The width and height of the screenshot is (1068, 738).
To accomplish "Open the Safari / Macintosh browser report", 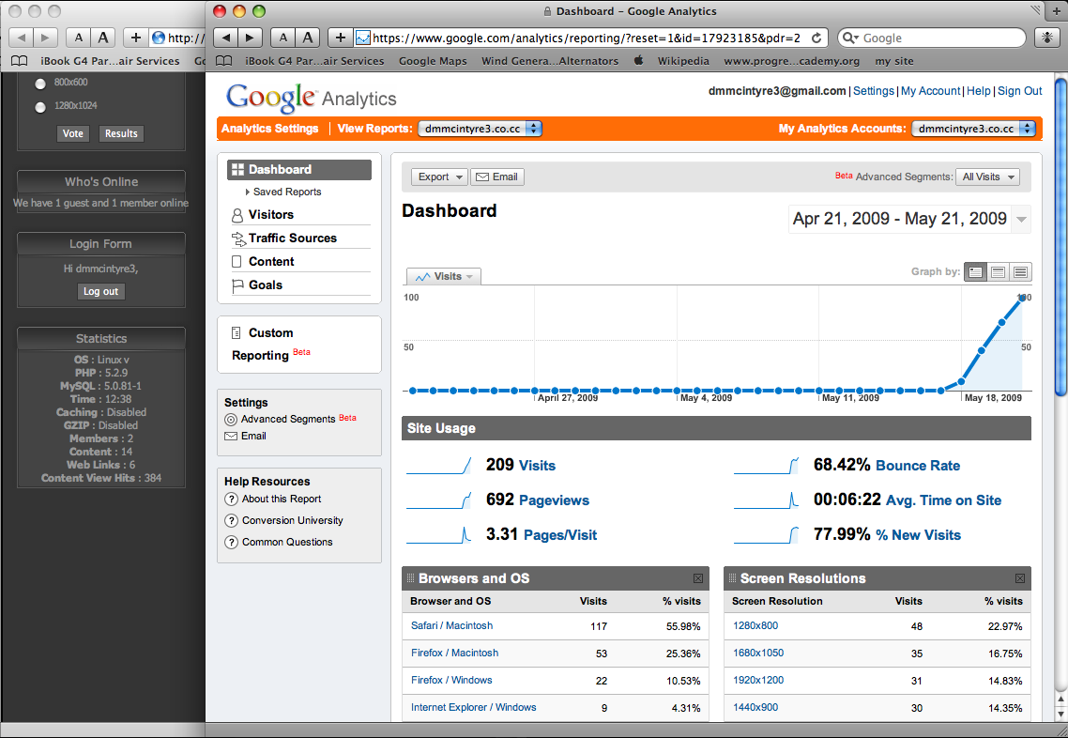I will click(x=451, y=625).
